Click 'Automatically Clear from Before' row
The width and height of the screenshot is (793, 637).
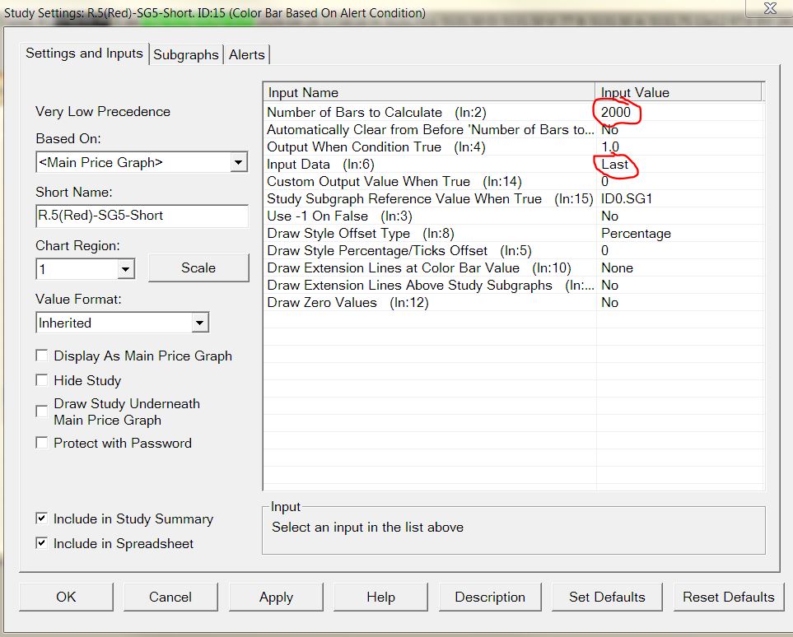click(513, 130)
